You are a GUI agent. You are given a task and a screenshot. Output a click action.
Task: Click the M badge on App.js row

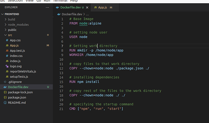pos(48,45)
